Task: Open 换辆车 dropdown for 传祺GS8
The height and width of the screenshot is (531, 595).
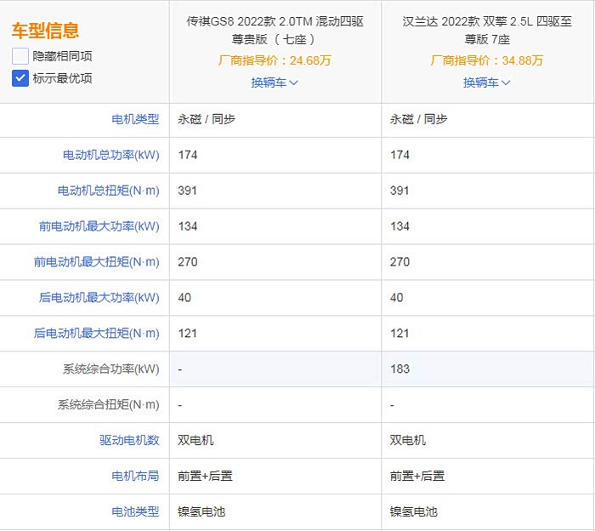Action: point(275,83)
